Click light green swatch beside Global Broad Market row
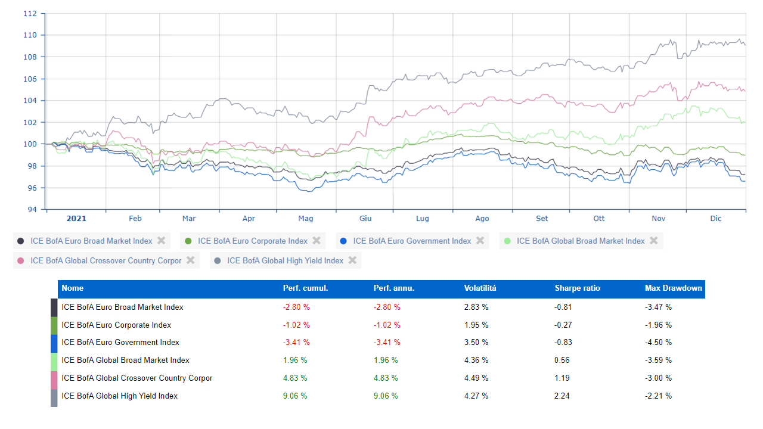This screenshot has width=763, height=429. (x=54, y=360)
